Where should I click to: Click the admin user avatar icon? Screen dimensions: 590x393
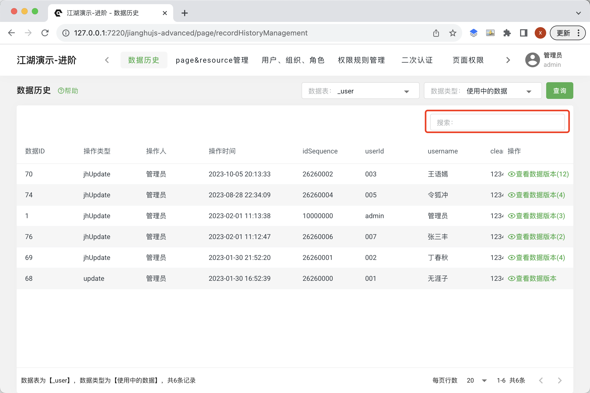pos(532,60)
